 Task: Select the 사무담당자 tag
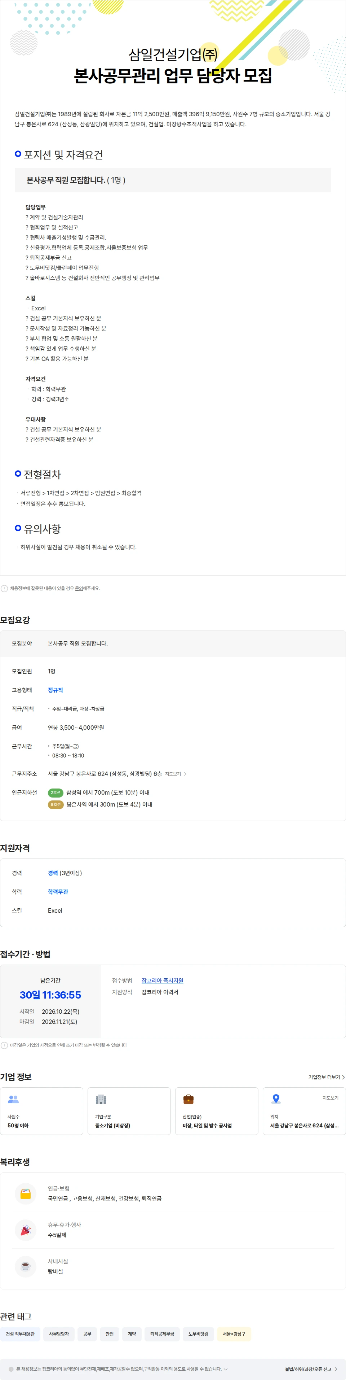(59, 1334)
